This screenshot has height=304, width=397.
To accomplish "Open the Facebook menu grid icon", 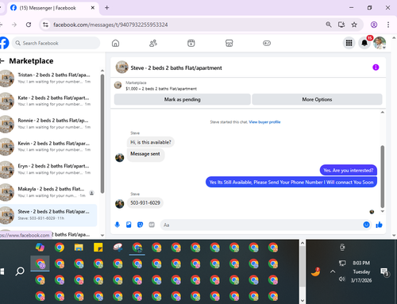I will coord(349,43).
